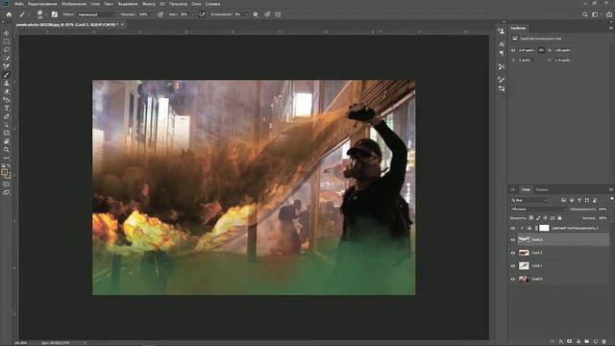
Task: Switch to the Каналы tab
Action: coord(542,189)
